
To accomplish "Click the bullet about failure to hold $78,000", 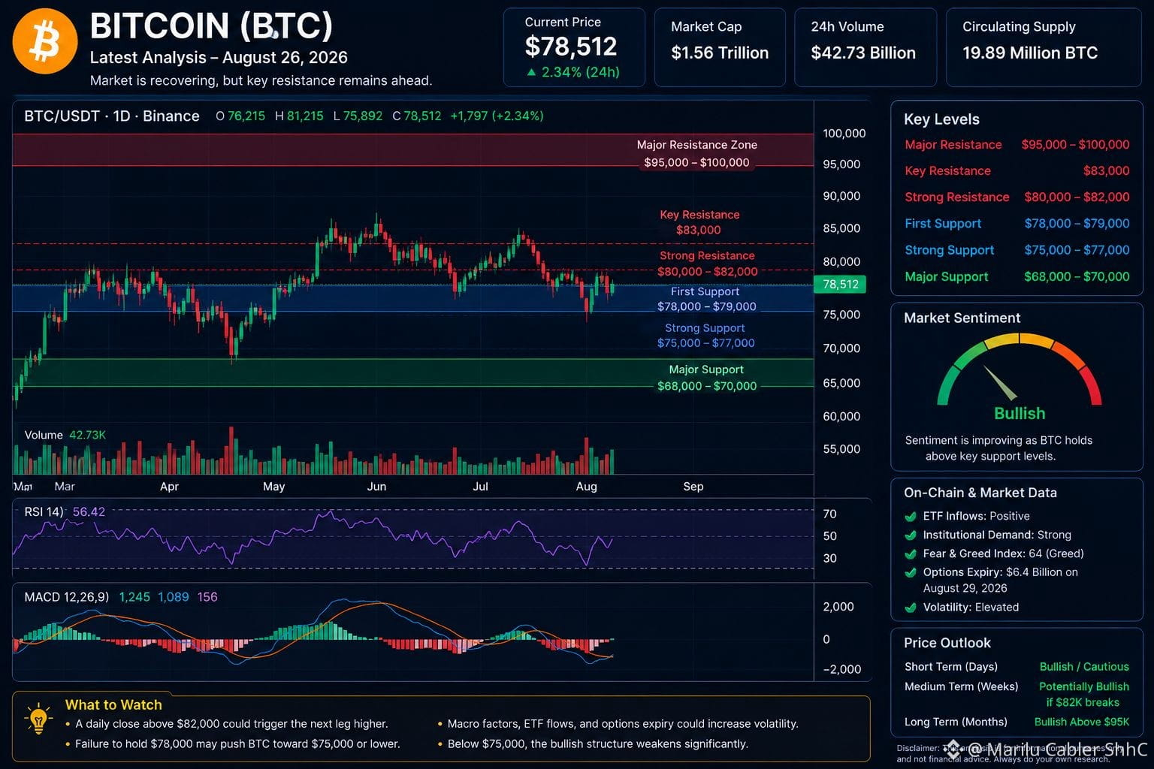I will coord(233,744).
